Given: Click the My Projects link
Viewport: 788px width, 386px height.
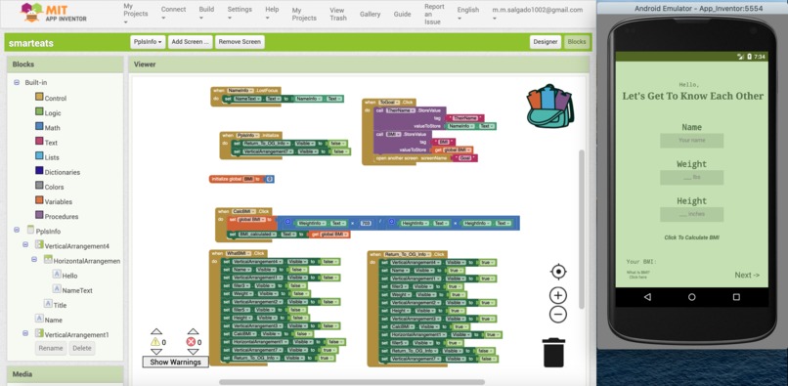Looking at the screenshot, I should click(304, 14).
